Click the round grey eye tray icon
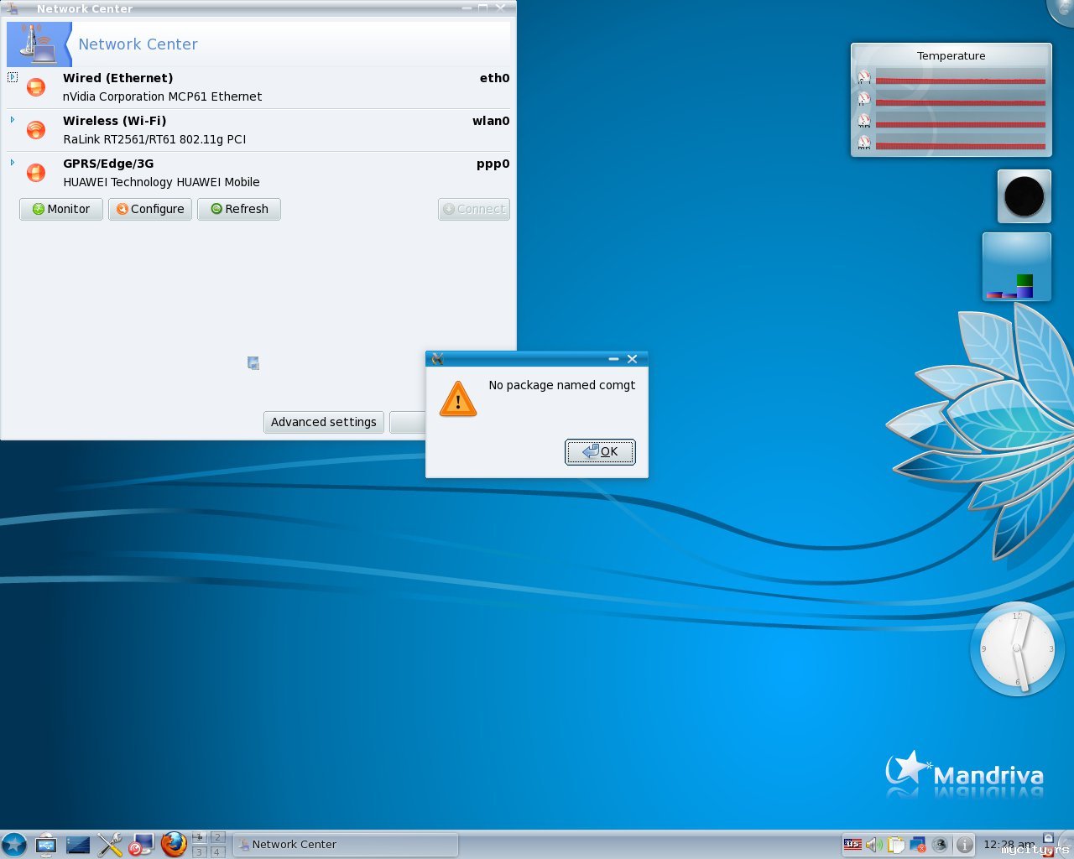 pos(941,845)
